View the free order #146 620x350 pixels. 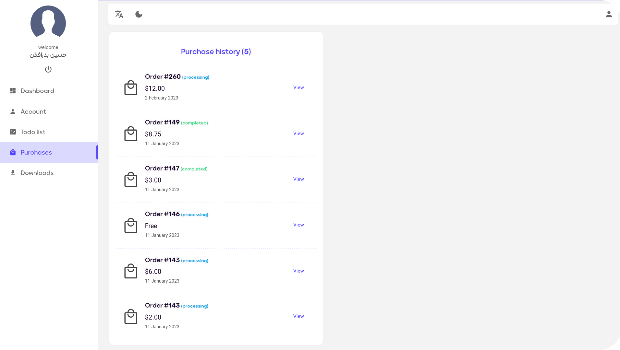(x=298, y=225)
